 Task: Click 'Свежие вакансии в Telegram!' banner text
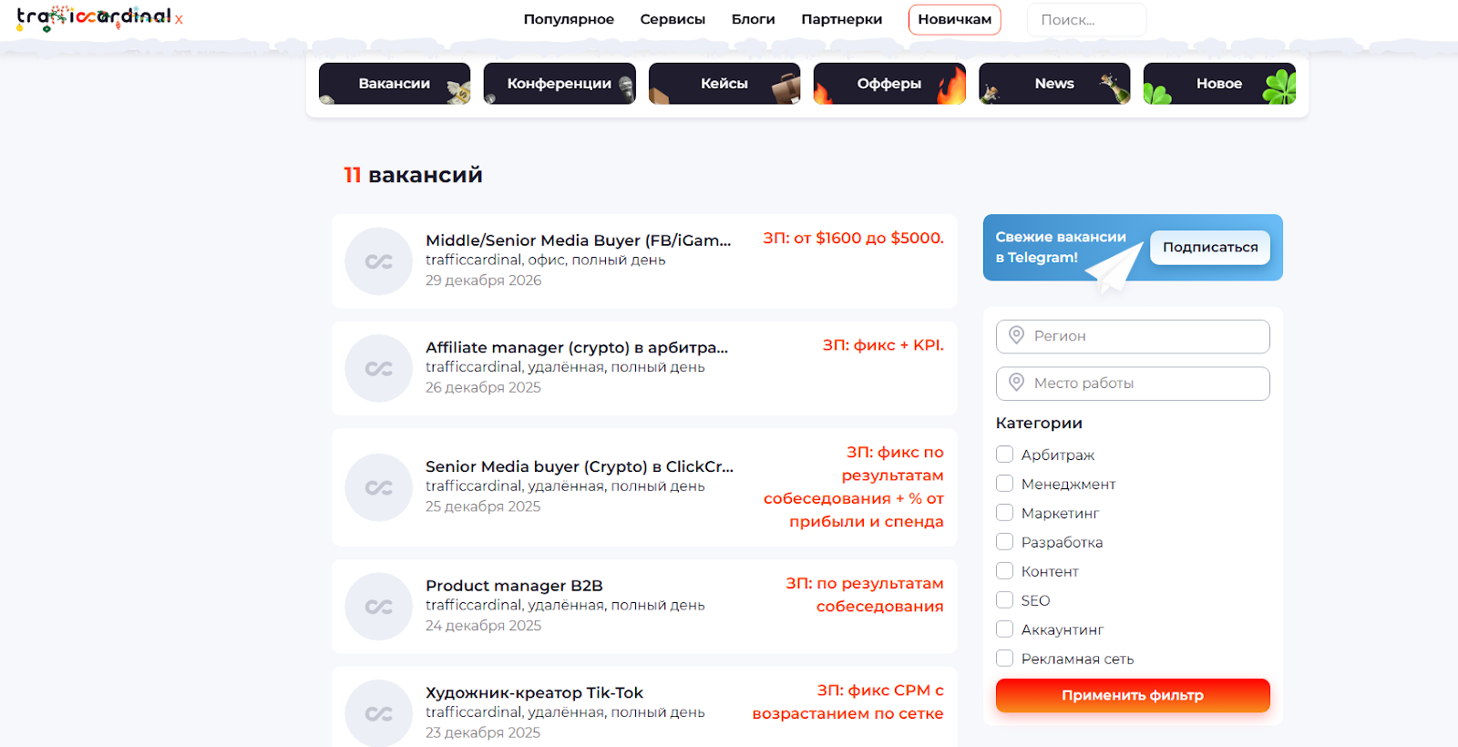coord(1061,248)
